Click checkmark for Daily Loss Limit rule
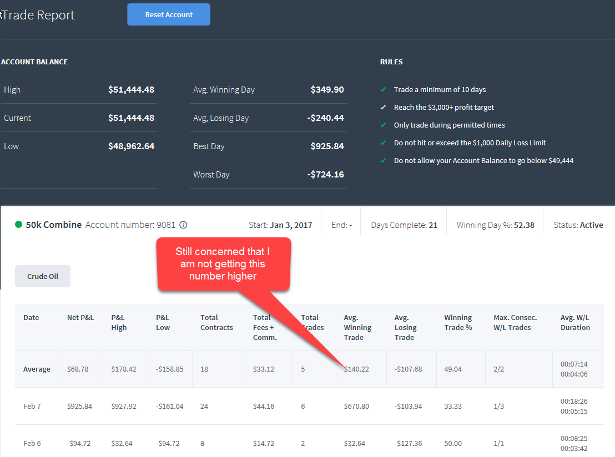The image size is (615, 457). pos(383,143)
